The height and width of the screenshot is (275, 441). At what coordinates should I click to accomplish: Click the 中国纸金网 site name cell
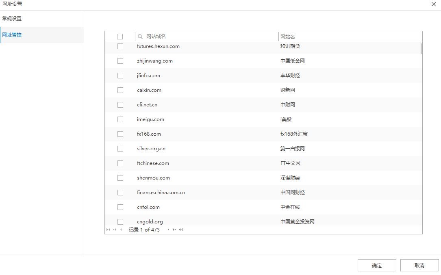(x=293, y=61)
